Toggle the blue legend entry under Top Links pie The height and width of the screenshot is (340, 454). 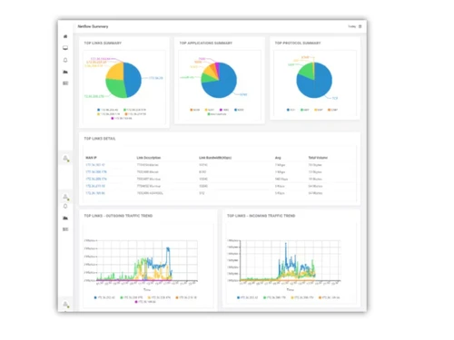(108, 110)
